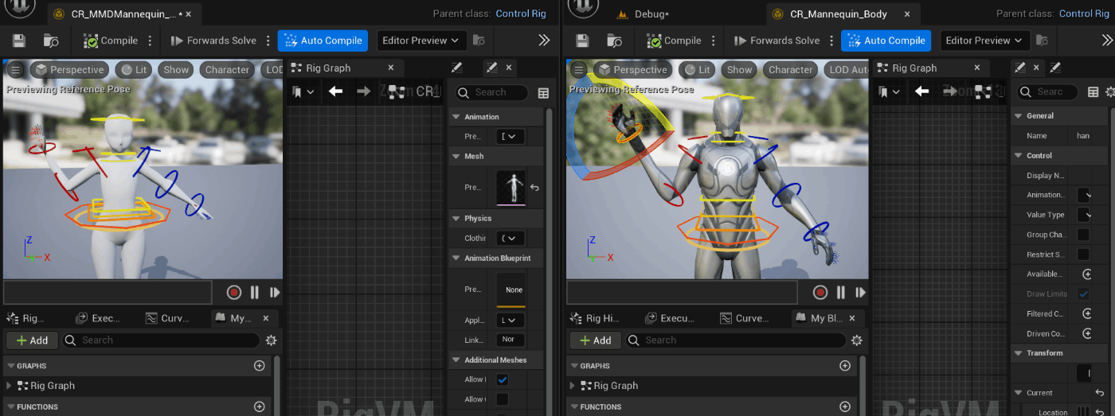Image resolution: width=1115 pixels, height=416 pixels.
Task: Toggle Restrict Space checkbox in Control details
Action: pyautogui.click(x=1083, y=255)
